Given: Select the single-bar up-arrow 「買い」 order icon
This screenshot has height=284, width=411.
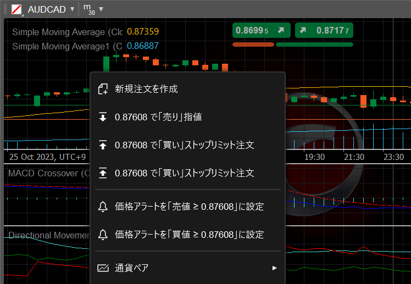Looking at the screenshot, I should [103, 145].
